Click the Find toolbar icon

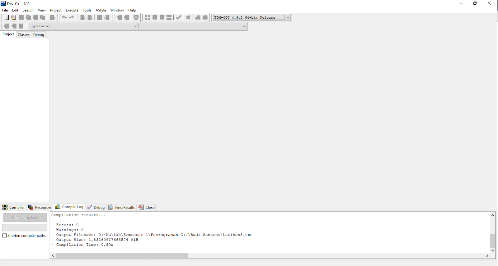pyautogui.click(x=83, y=17)
